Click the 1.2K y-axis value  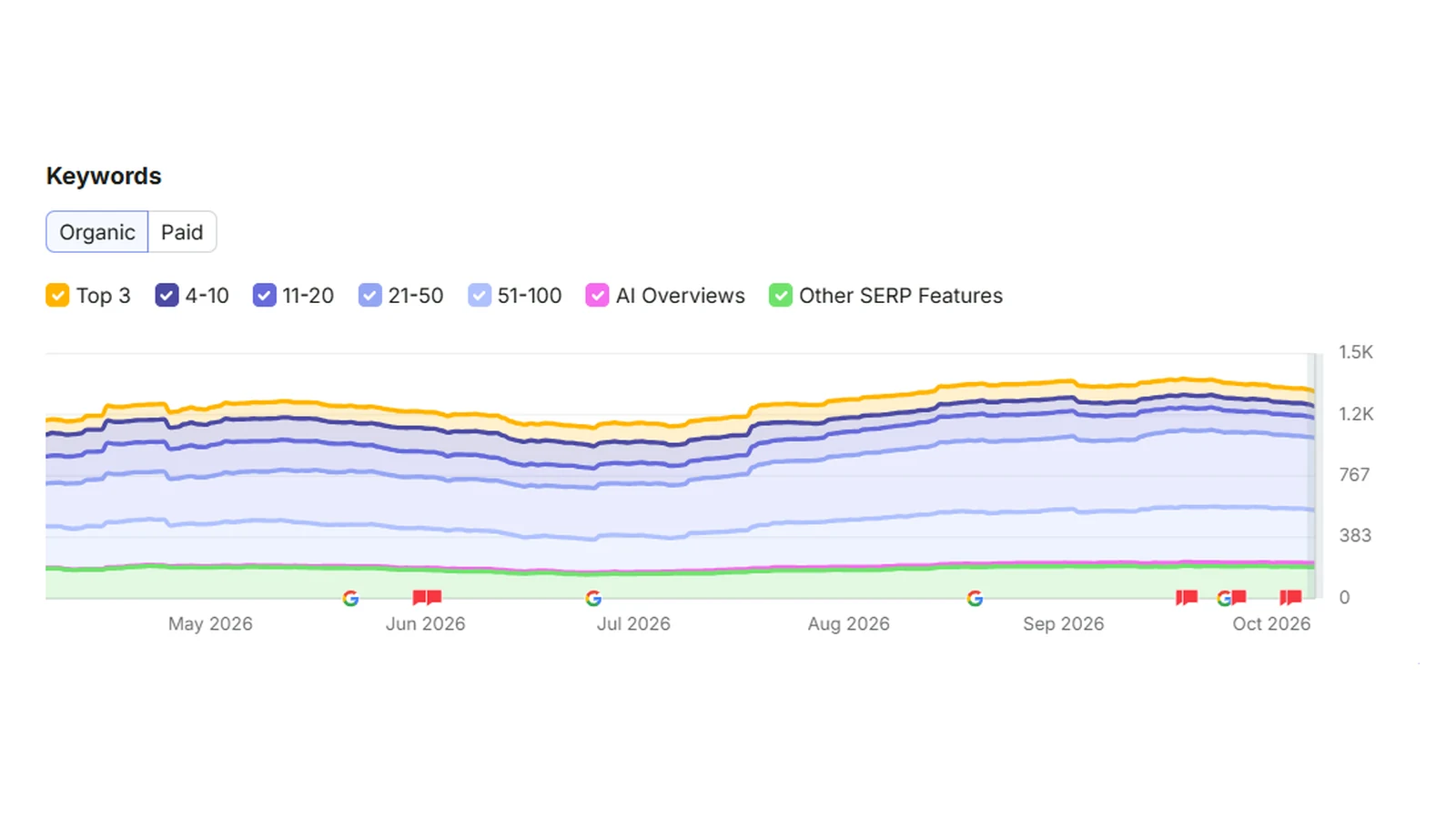pyautogui.click(x=1356, y=414)
